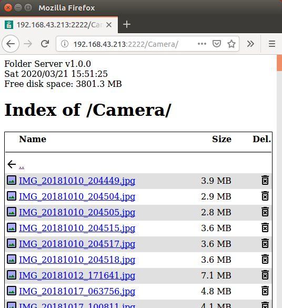282x308 pixels.
Task: Delete IMG_20181010_204449.jpg with its trash icon
Action: 265,180
